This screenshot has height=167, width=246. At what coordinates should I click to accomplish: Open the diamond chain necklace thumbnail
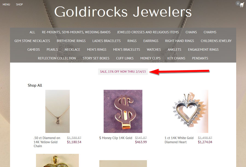(57, 111)
